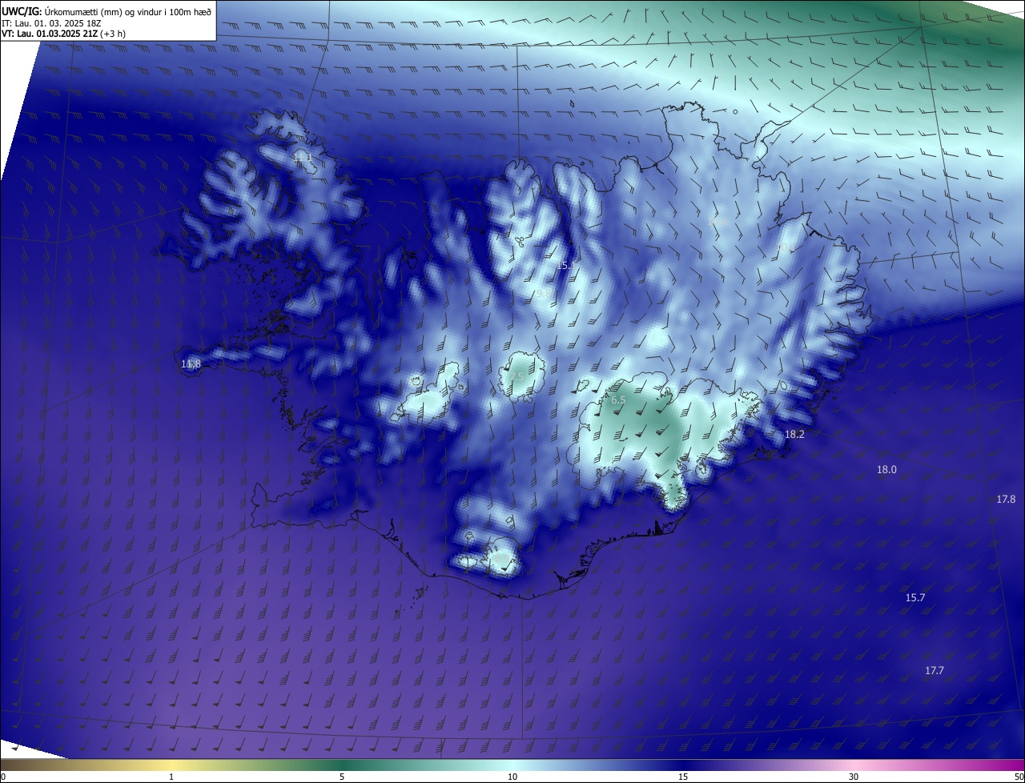Click the color scale label '0'

tap(3, 777)
